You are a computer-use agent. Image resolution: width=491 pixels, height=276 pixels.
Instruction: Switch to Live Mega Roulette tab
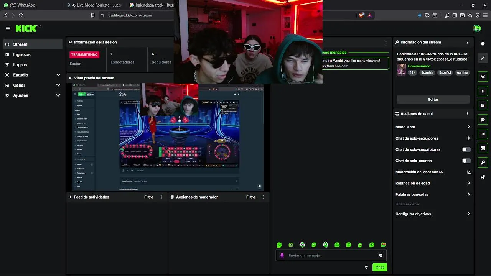coord(94,5)
